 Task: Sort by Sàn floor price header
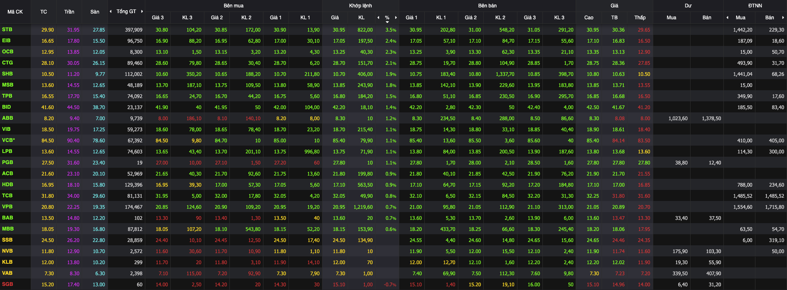(x=95, y=12)
